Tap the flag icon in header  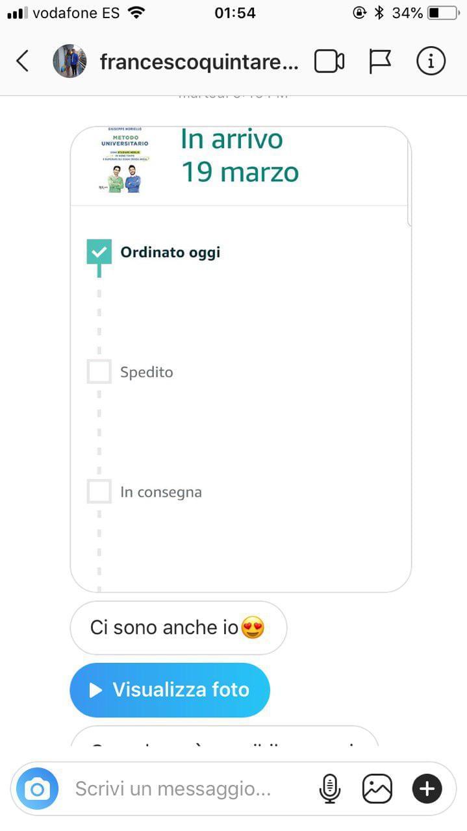click(x=380, y=62)
